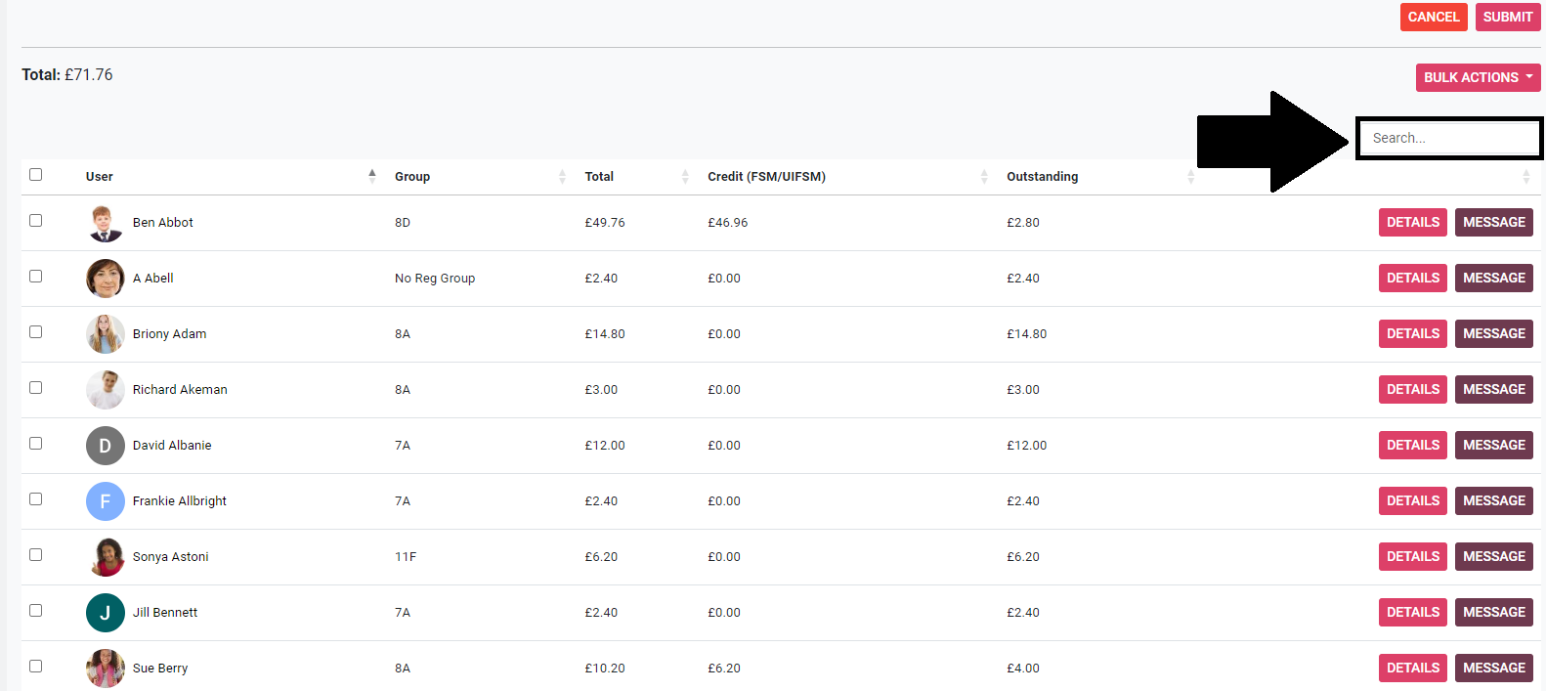Sort by Group column sort arrows

pyautogui.click(x=562, y=176)
